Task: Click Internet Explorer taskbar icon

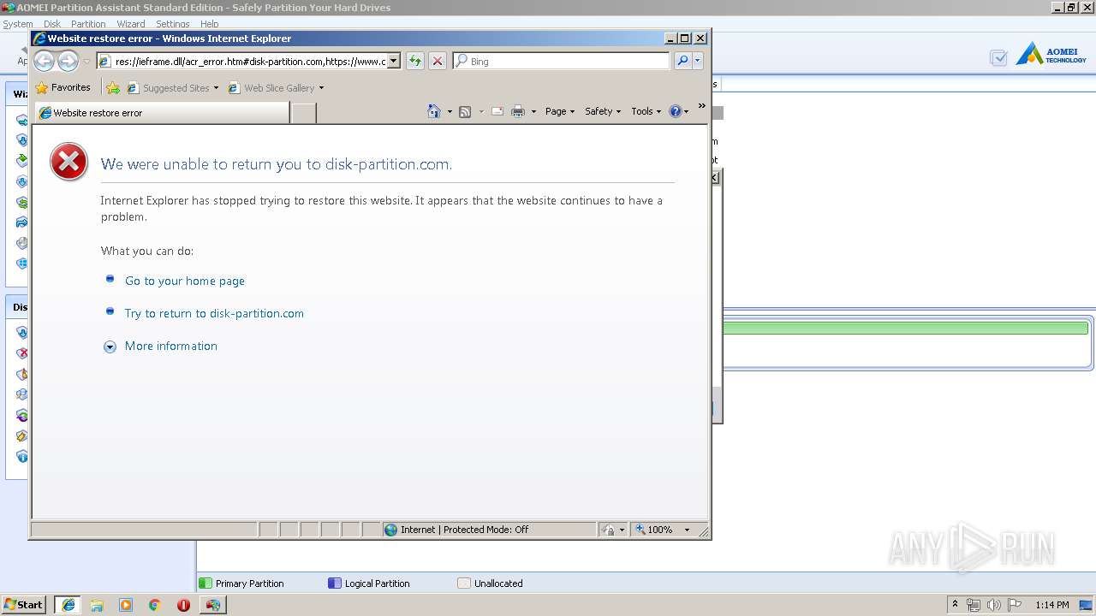Action: [x=68, y=605]
